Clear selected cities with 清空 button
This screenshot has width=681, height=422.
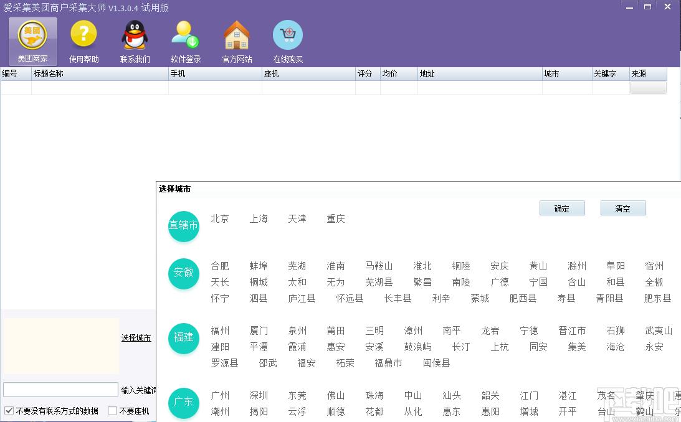click(x=623, y=208)
